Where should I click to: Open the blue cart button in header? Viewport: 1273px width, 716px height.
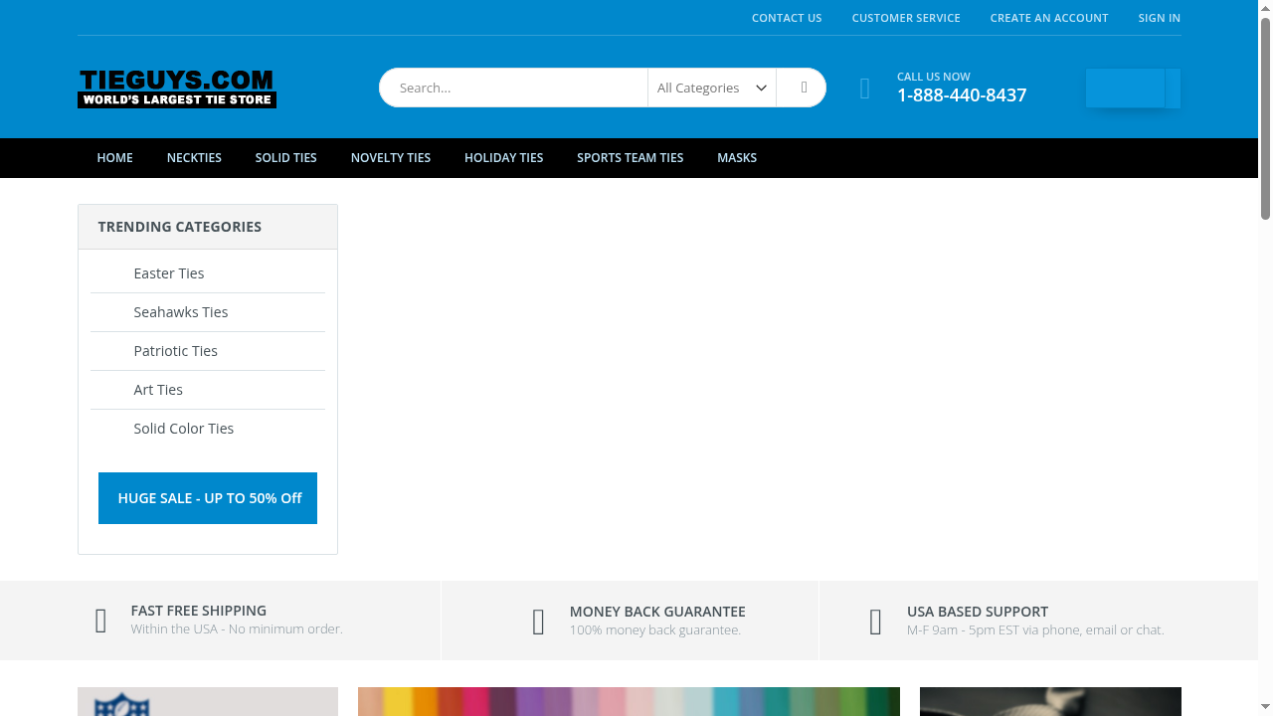tap(1132, 89)
